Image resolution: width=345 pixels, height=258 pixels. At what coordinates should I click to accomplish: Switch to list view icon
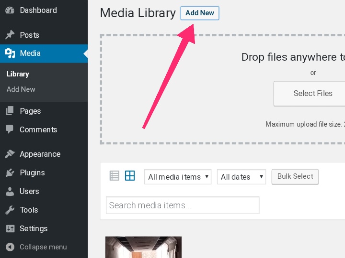115,176
